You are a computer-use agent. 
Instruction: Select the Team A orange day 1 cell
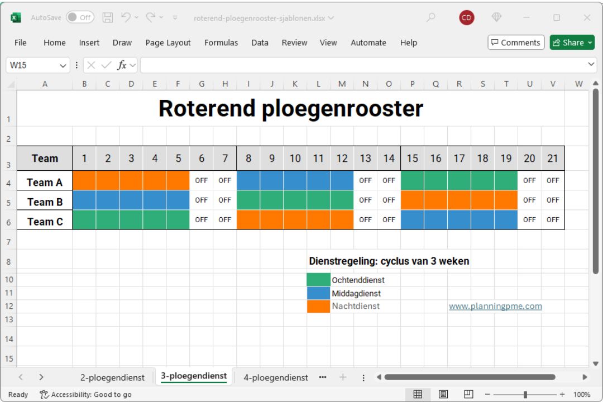click(84, 180)
